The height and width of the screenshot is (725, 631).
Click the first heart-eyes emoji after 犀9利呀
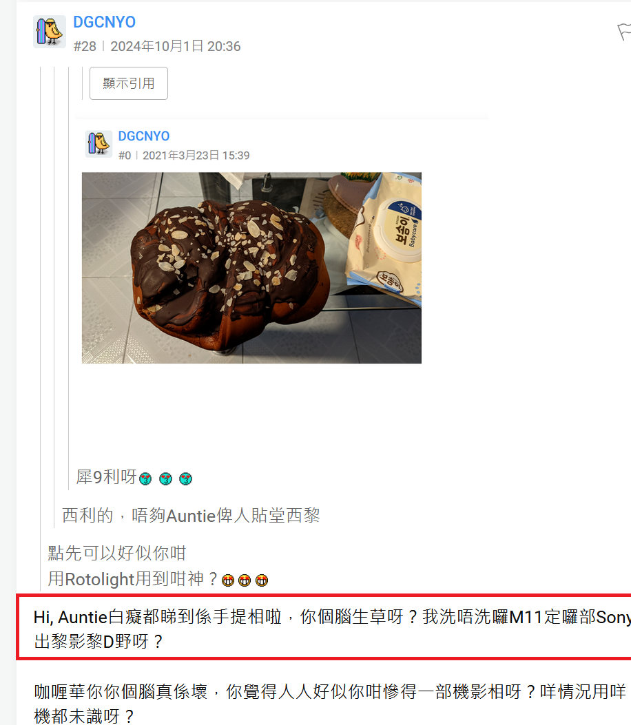tap(145, 479)
